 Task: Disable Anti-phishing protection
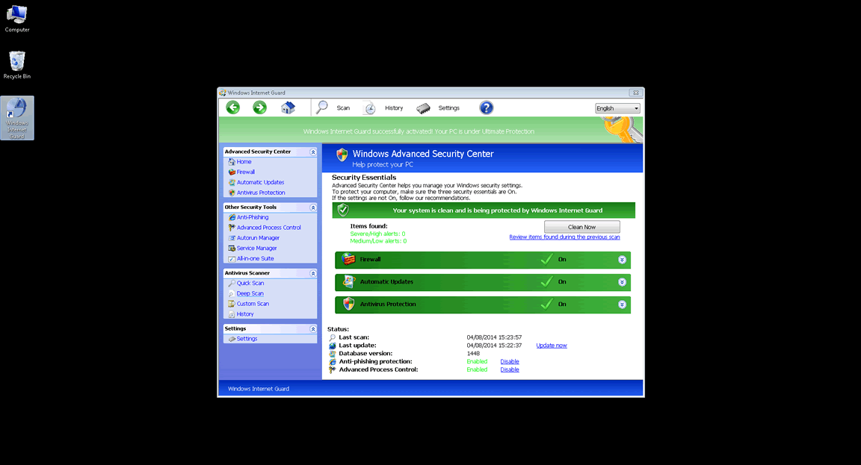(510, 361)
